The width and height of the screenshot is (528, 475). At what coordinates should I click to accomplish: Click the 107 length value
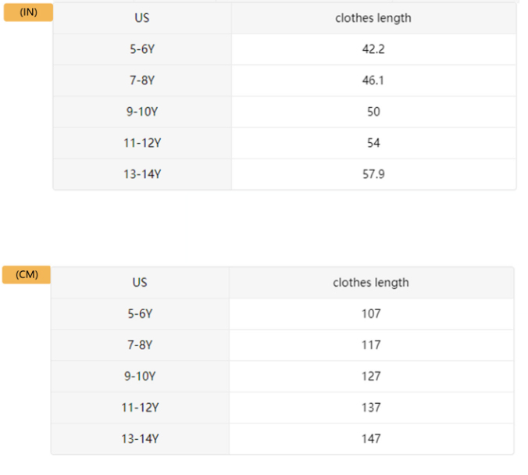[371, 313]
